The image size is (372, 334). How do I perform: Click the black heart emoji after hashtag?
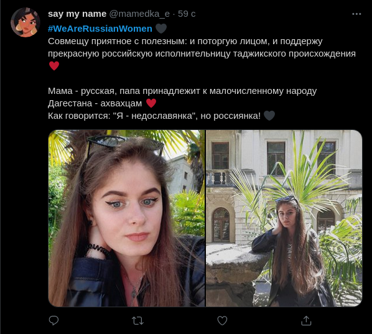coord(161,29)
